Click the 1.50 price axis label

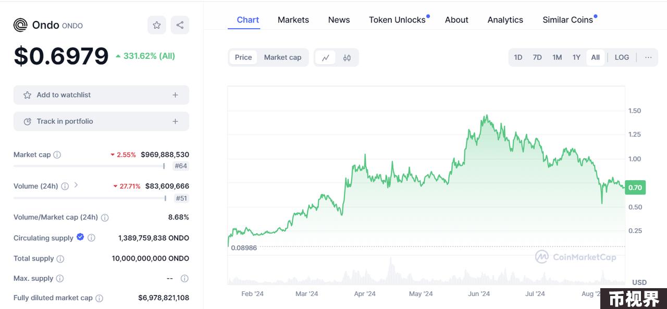point(635,111)
